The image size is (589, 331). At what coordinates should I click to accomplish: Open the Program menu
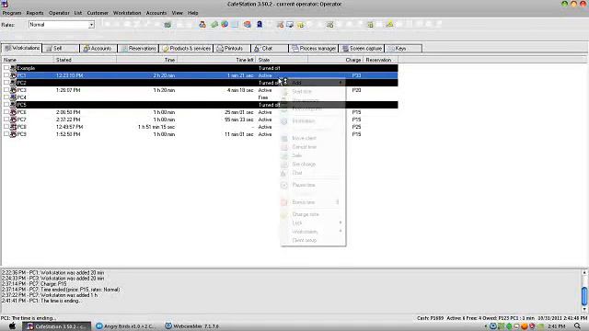pos(12,13)
